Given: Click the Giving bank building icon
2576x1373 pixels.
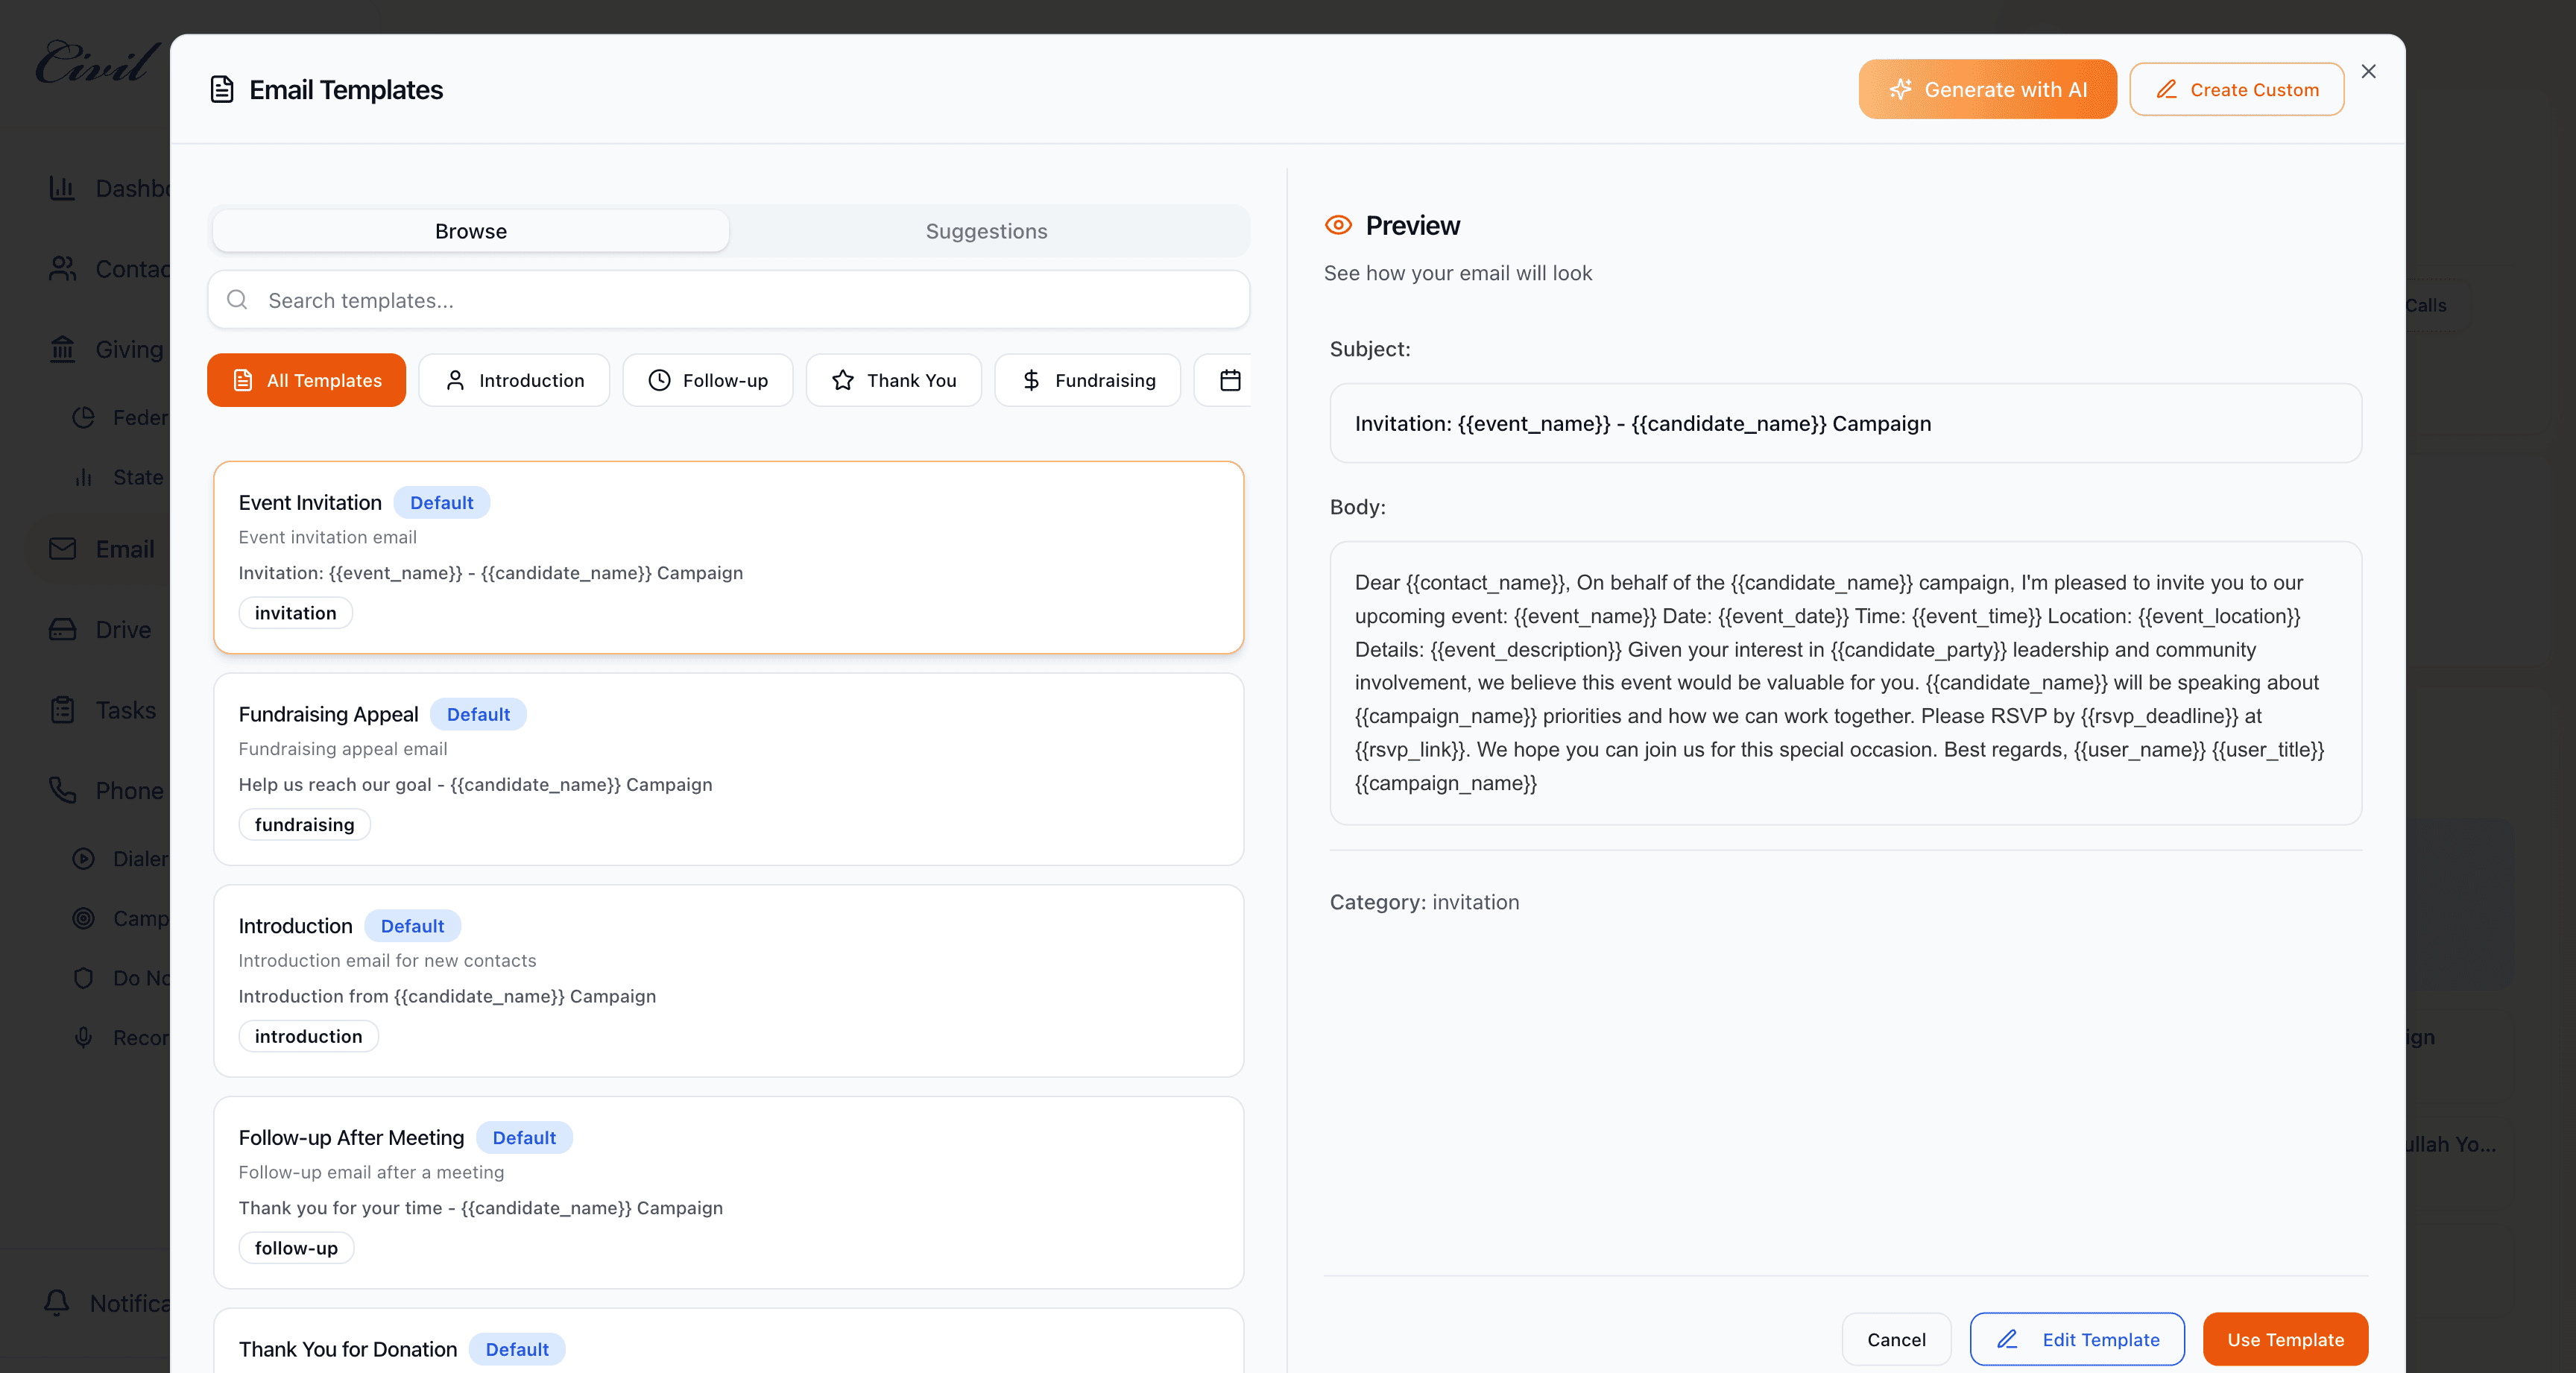Looking at the screenshot, I should 62,349.
